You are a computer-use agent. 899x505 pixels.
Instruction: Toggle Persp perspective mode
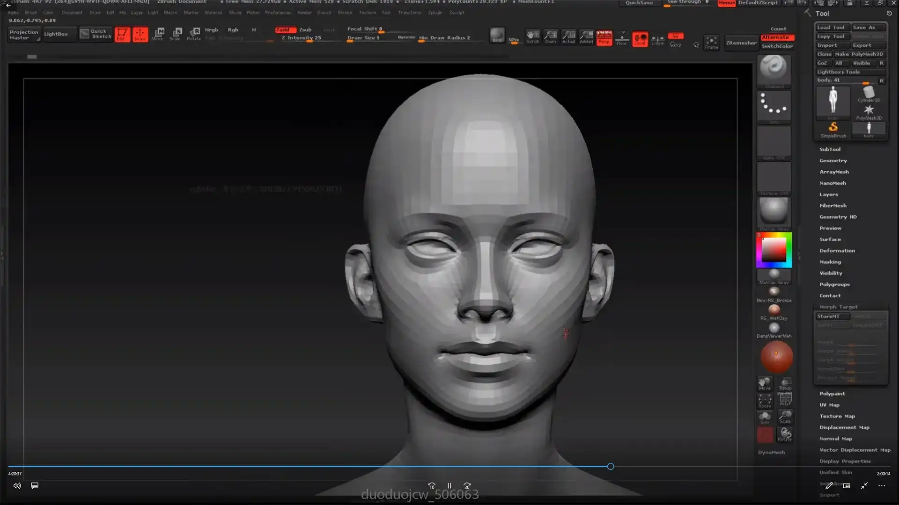604,37
